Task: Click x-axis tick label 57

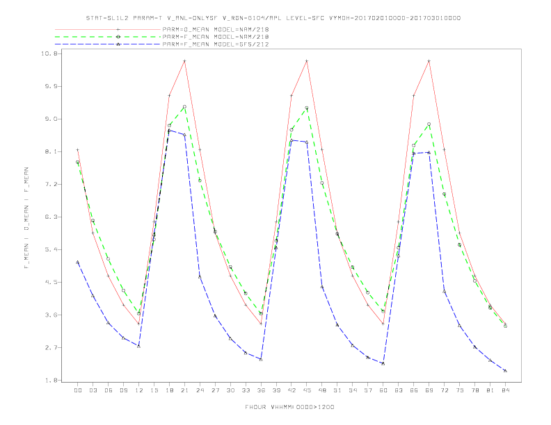Action: [368, 390]
